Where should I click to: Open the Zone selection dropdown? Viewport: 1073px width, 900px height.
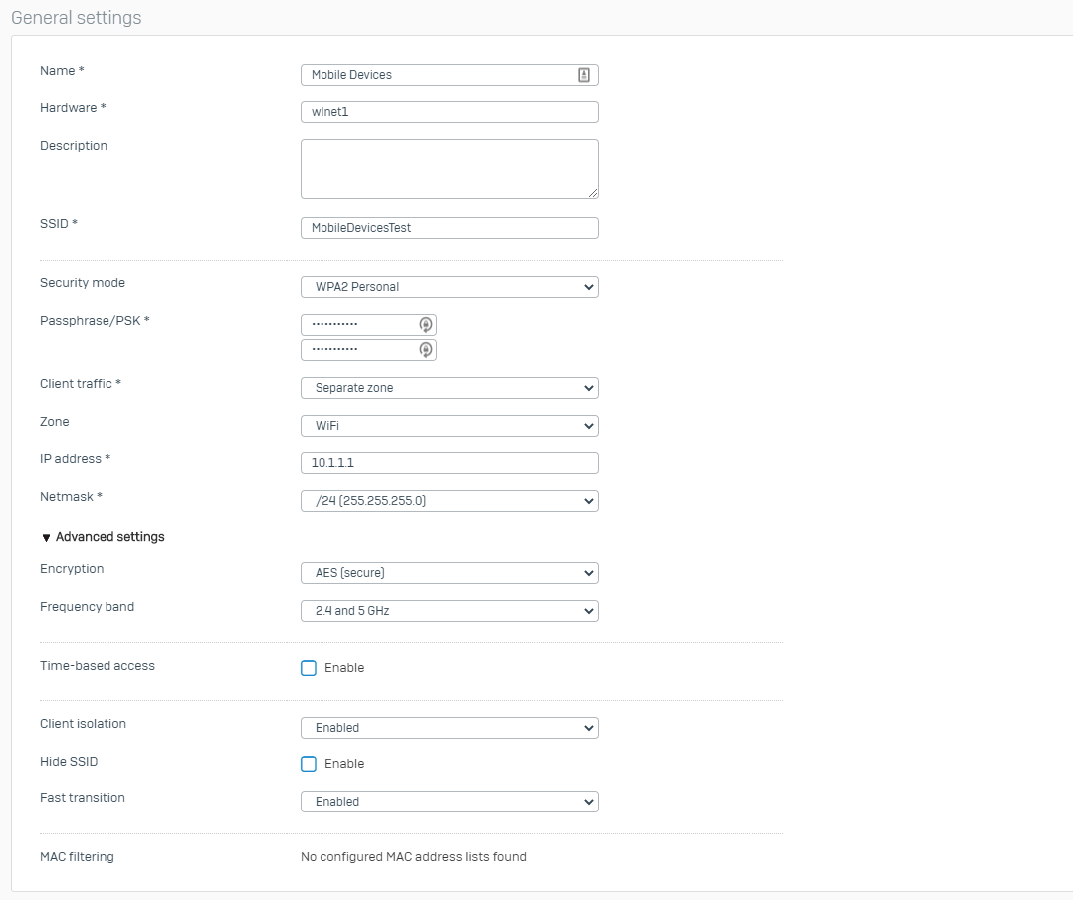click(x=449, y=425)
